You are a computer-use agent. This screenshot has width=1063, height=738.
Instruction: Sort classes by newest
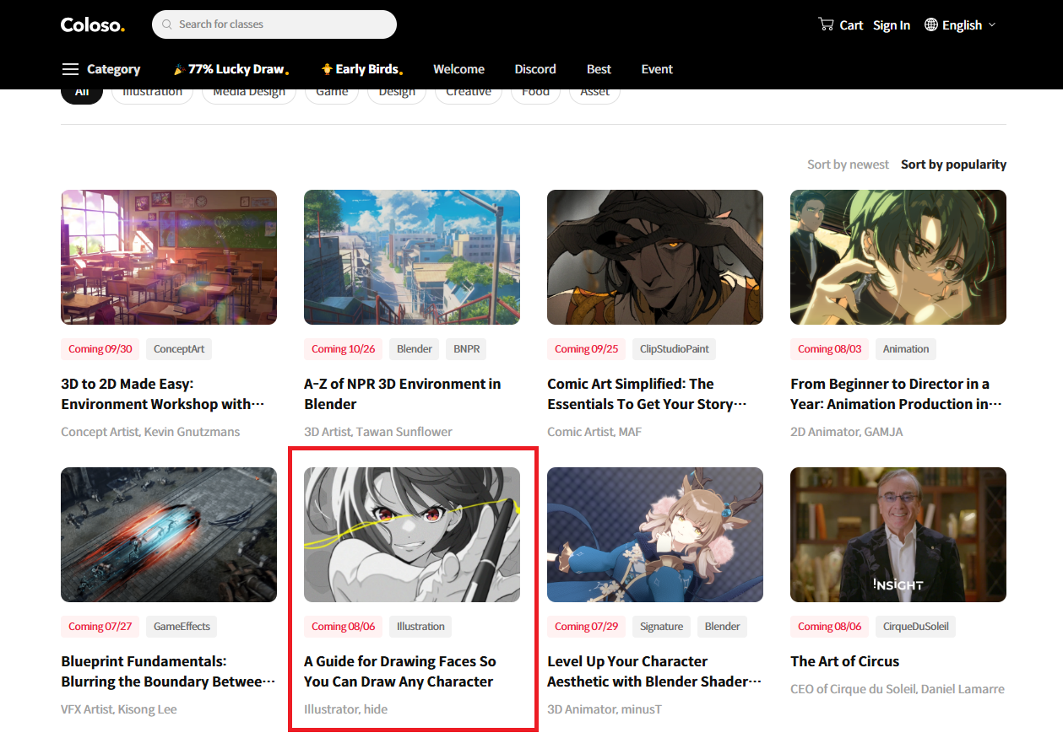pyautogui.click(x=848, y=164)
